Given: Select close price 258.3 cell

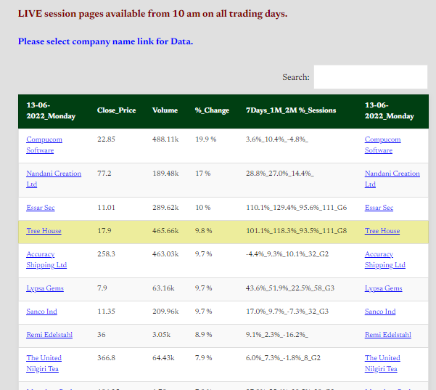Looking at the screenshot, I should (106, 254).
